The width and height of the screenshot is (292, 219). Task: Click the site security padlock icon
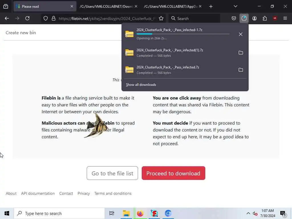click(x=54, y=19)
